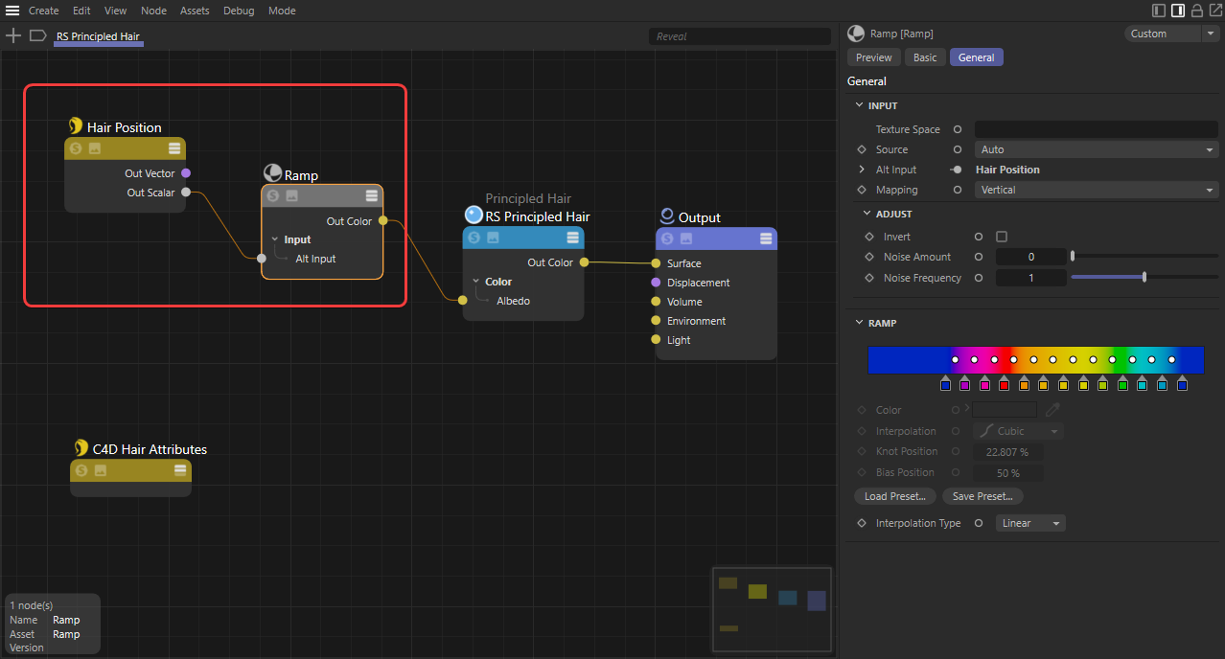Screen dimensions: 1225x659
Task: Click the solo icon on the Ramp node
Action: [x=273, y=195]
